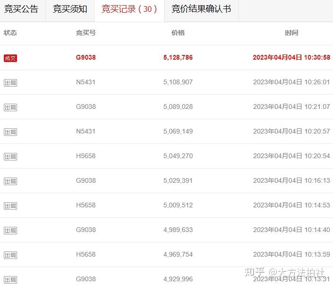Viewport: 333px width, 286px height.
Task: Select winning bidder number G9038 in red
Action: tap(86, 57)
